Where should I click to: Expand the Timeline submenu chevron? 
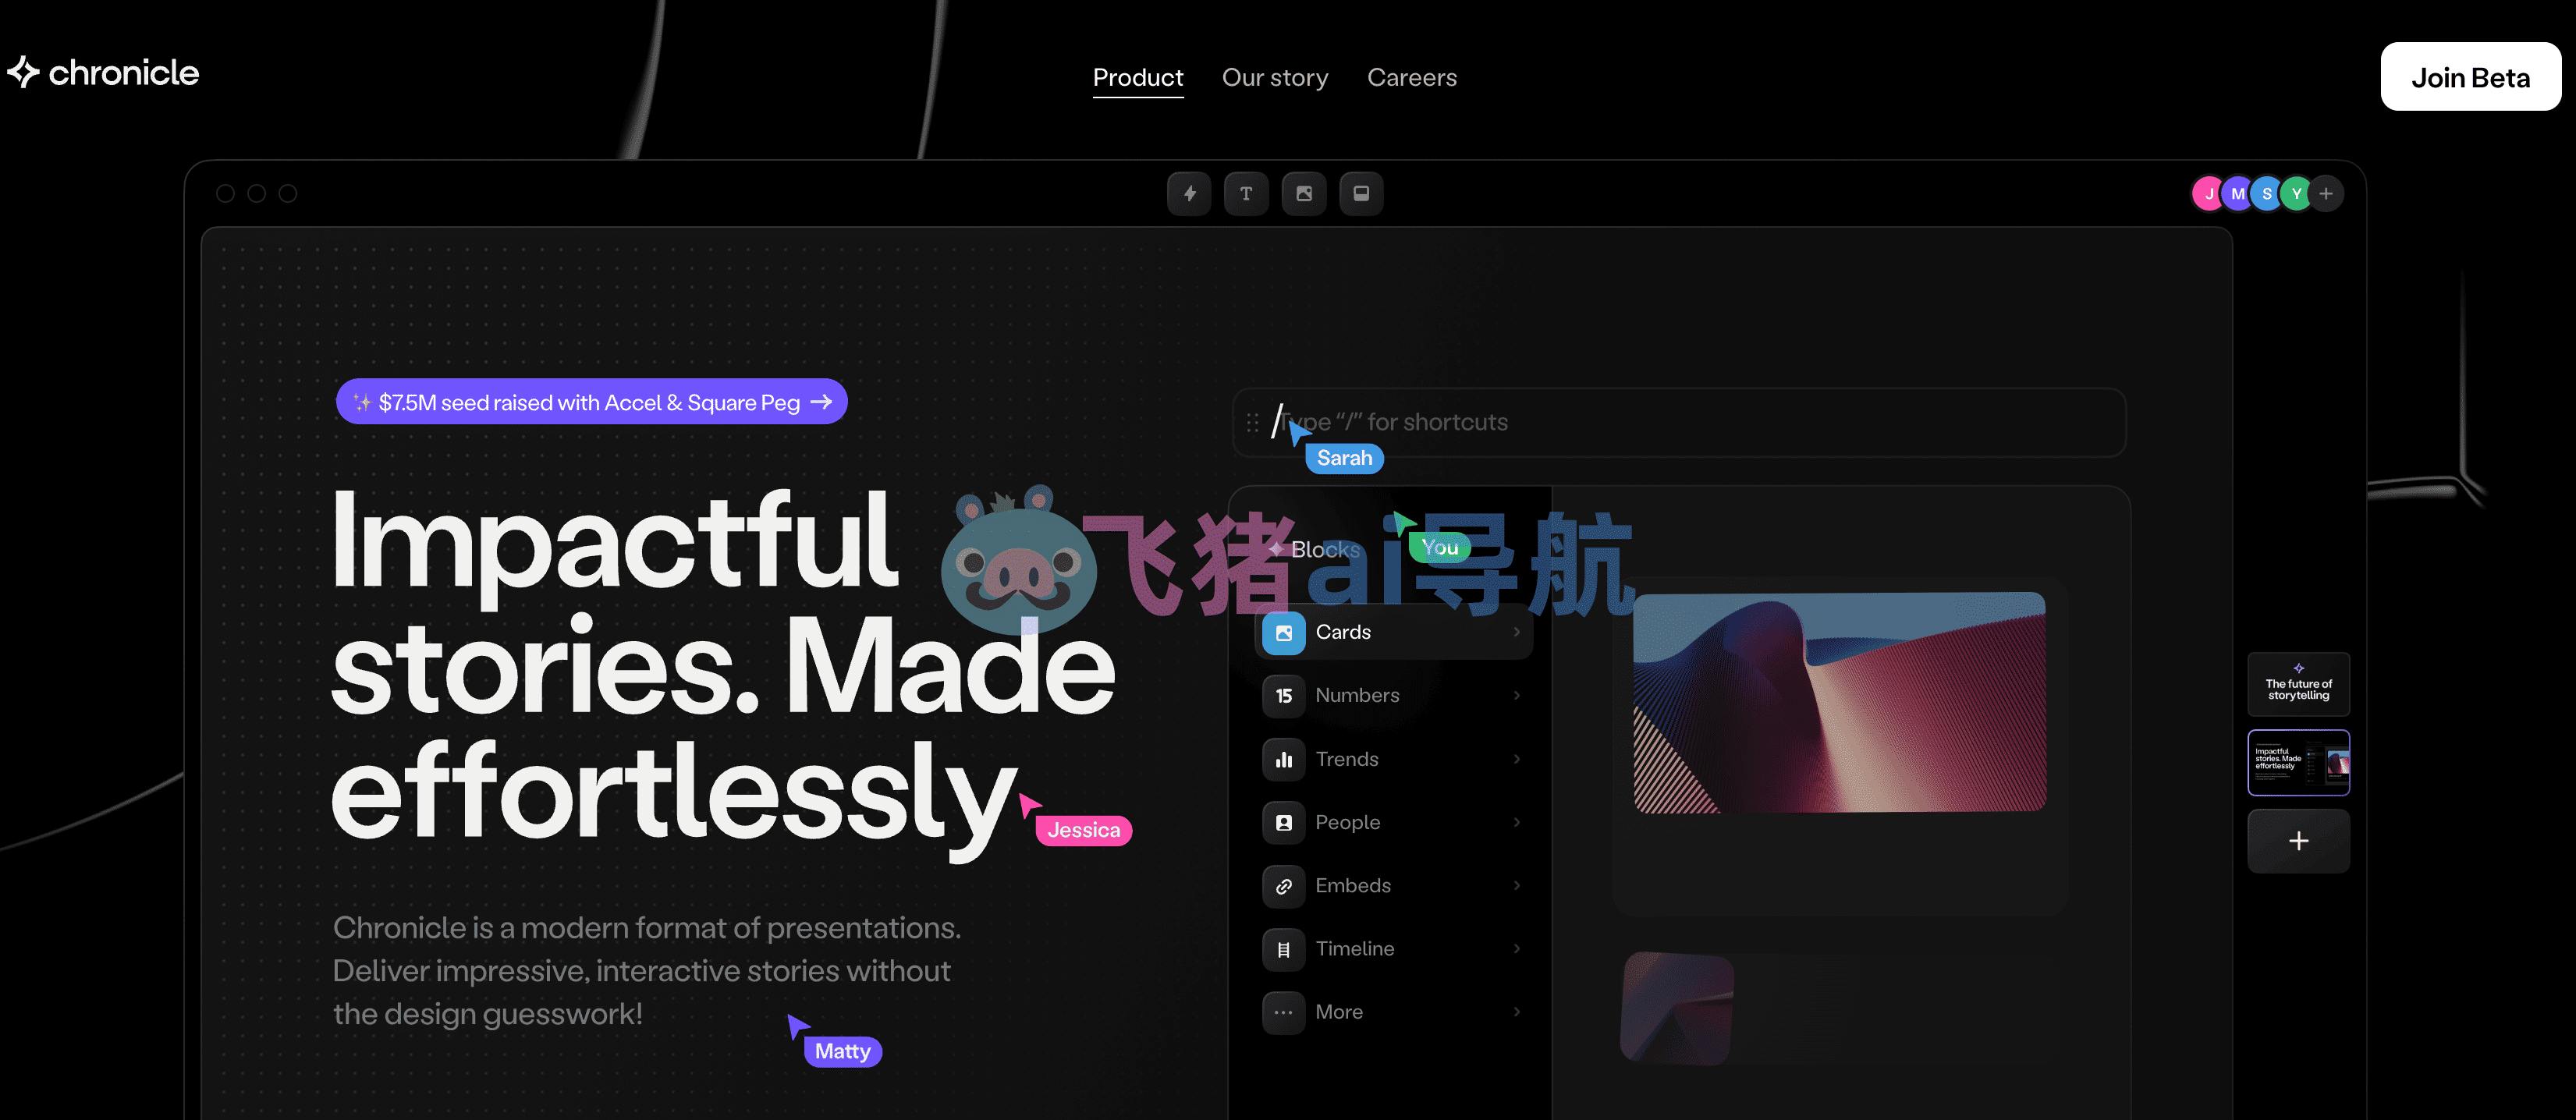tap(1516, 949)
